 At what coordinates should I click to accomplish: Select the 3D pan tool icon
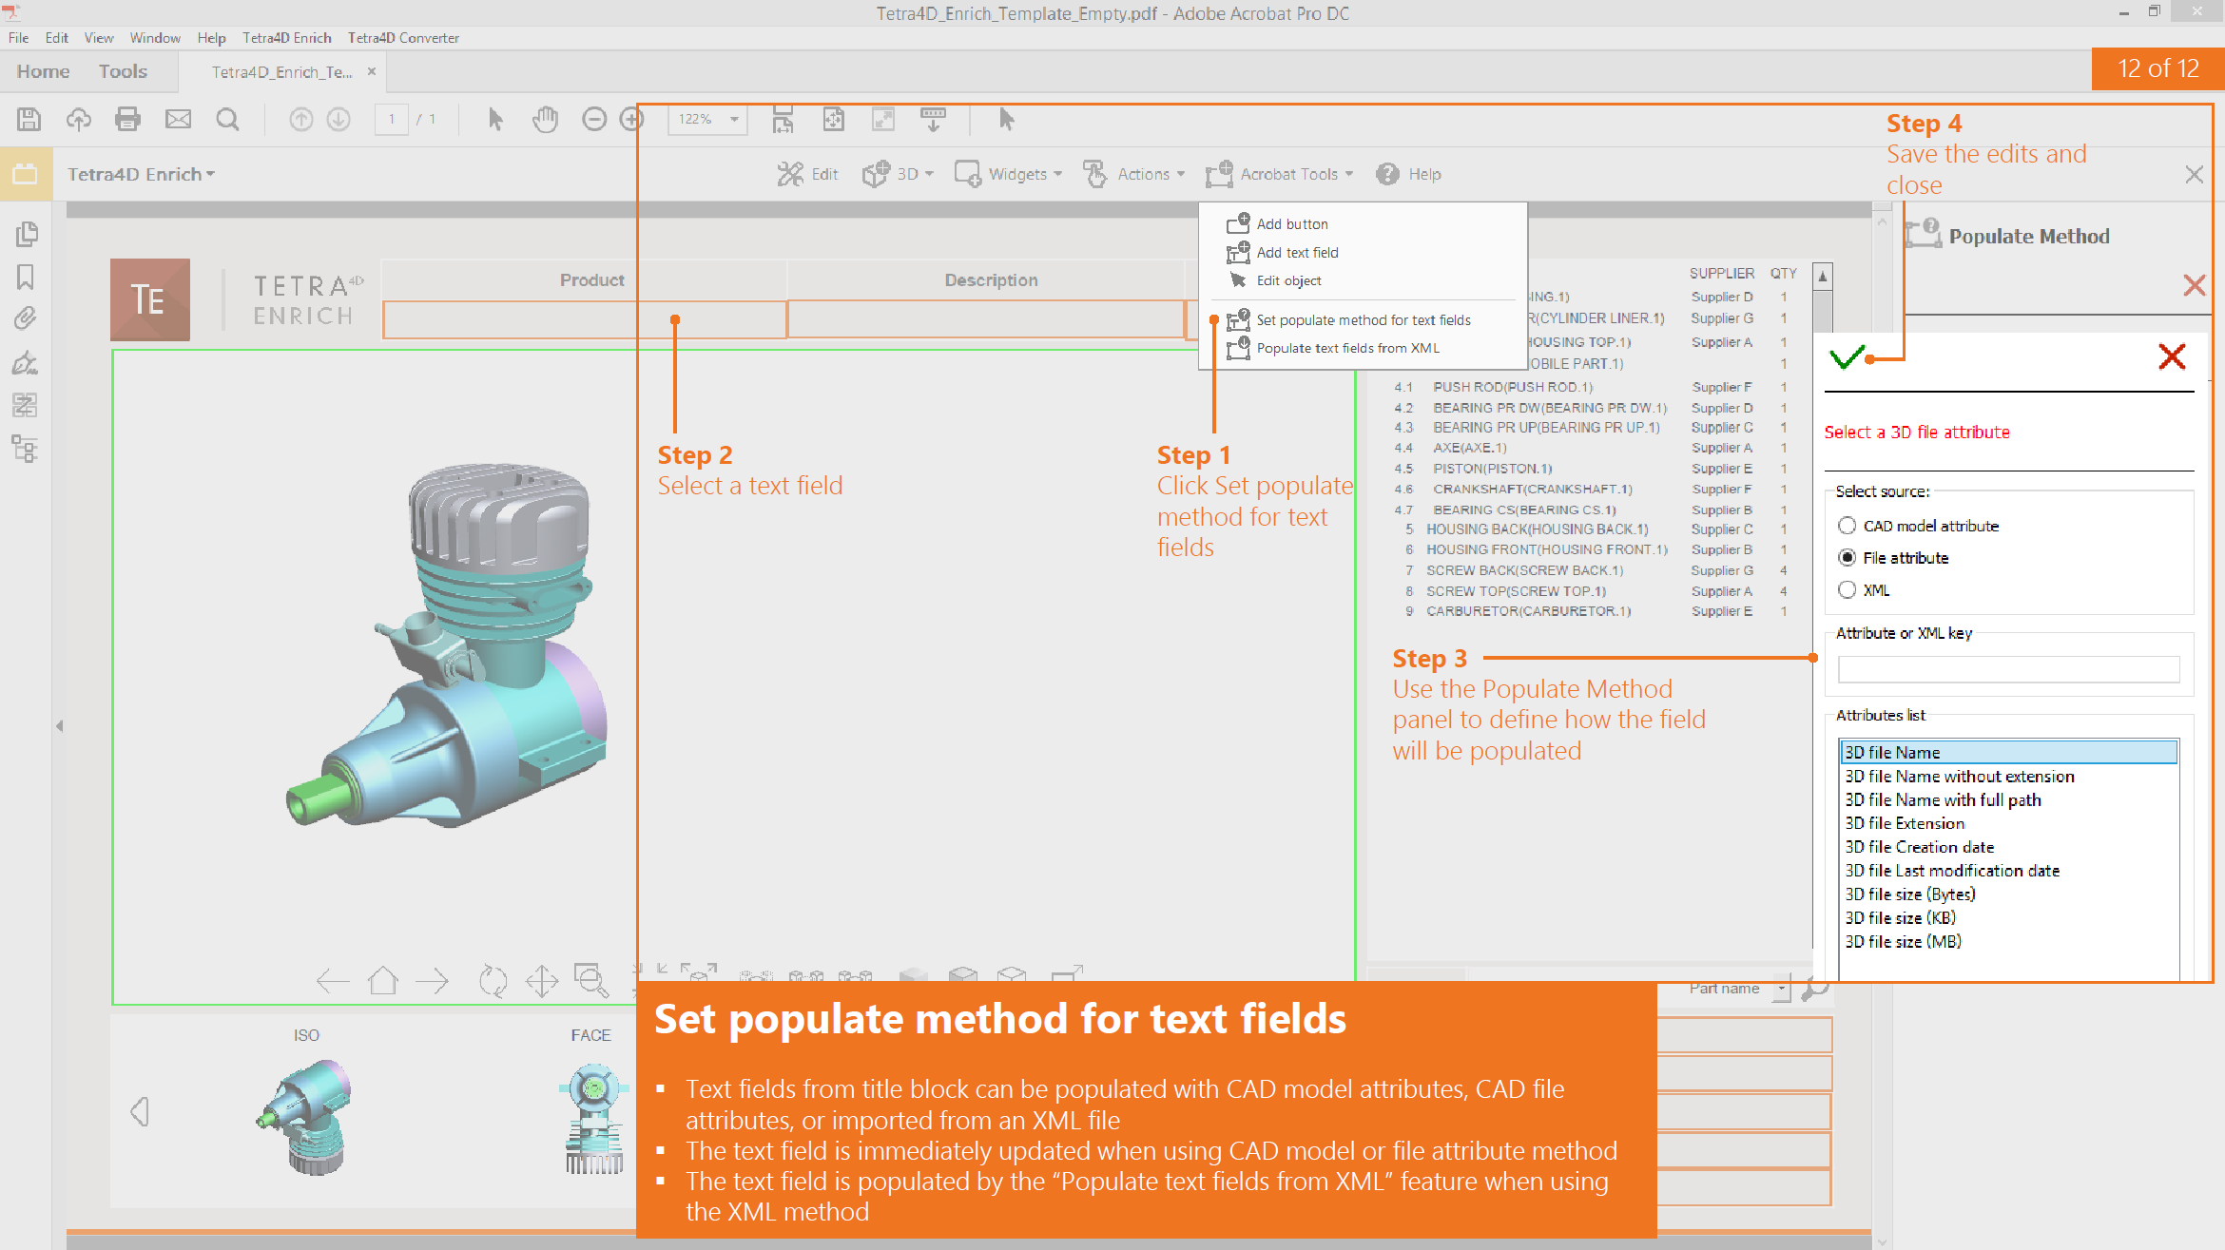[x=542, y=981]
